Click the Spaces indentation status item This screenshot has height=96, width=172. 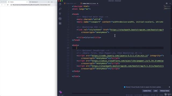click(146, 95)
